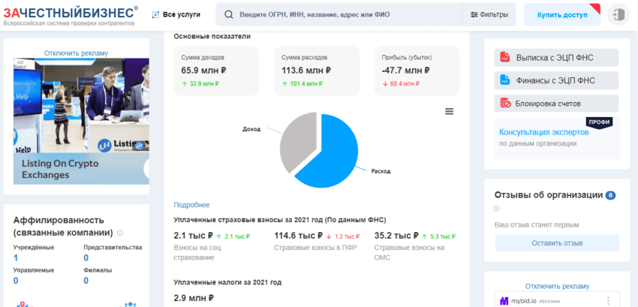Click Уплаченные налоги за 2021 год heading
This screenshot has width=638, height=307.
227,282
